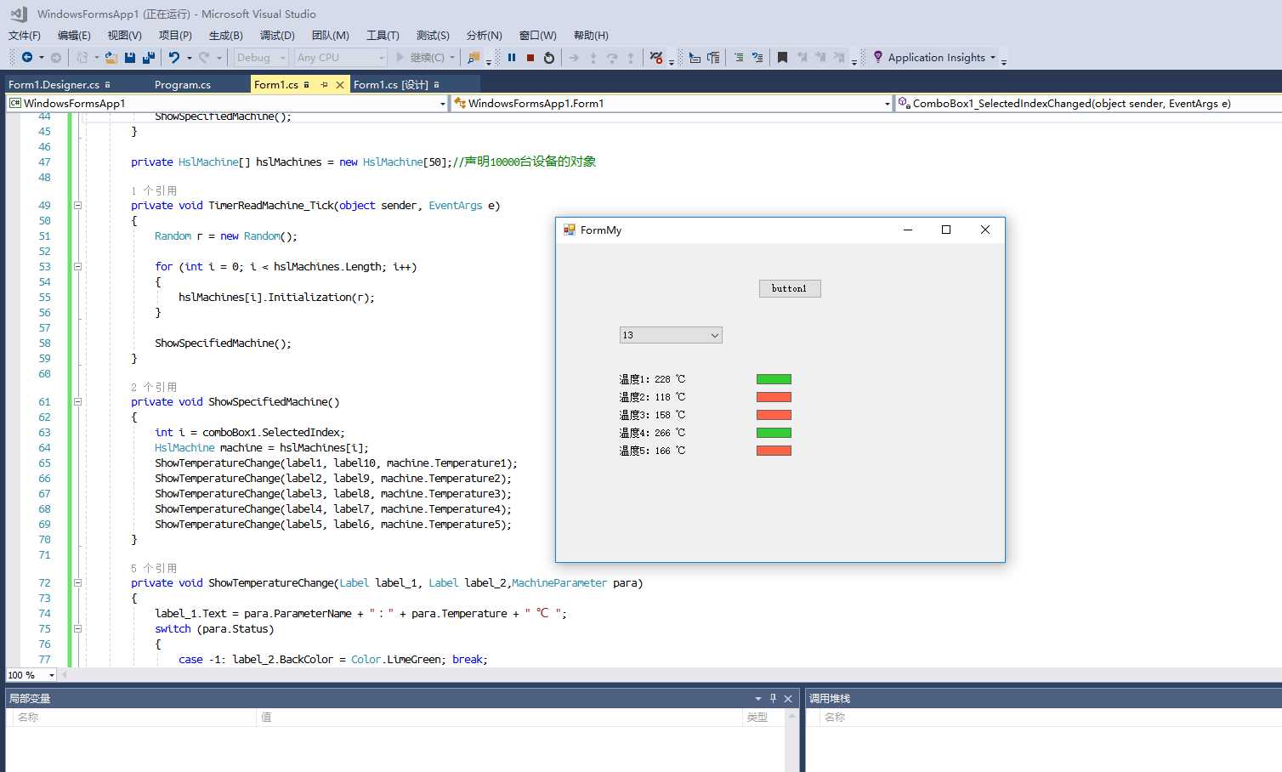1282x772 pixels.
Task: Close the Form1.cs tab
Action: coord(340,85)
